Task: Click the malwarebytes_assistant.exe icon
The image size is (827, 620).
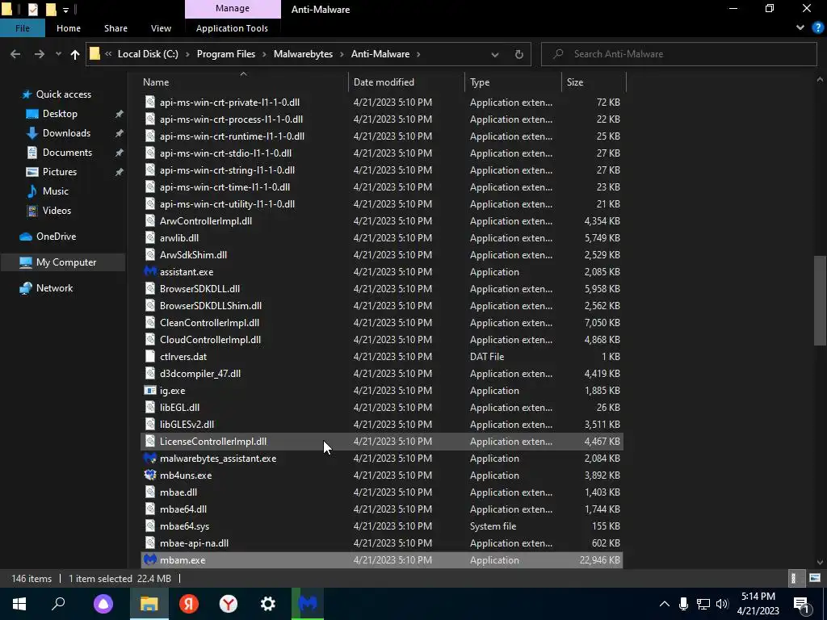Action: pyautogui.click(x=150, y=459)
